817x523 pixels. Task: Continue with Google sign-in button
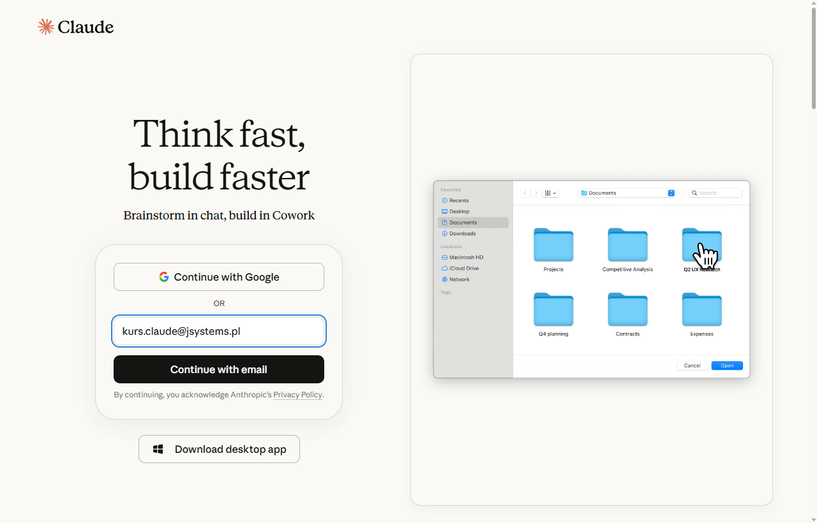tap(219, 277)
